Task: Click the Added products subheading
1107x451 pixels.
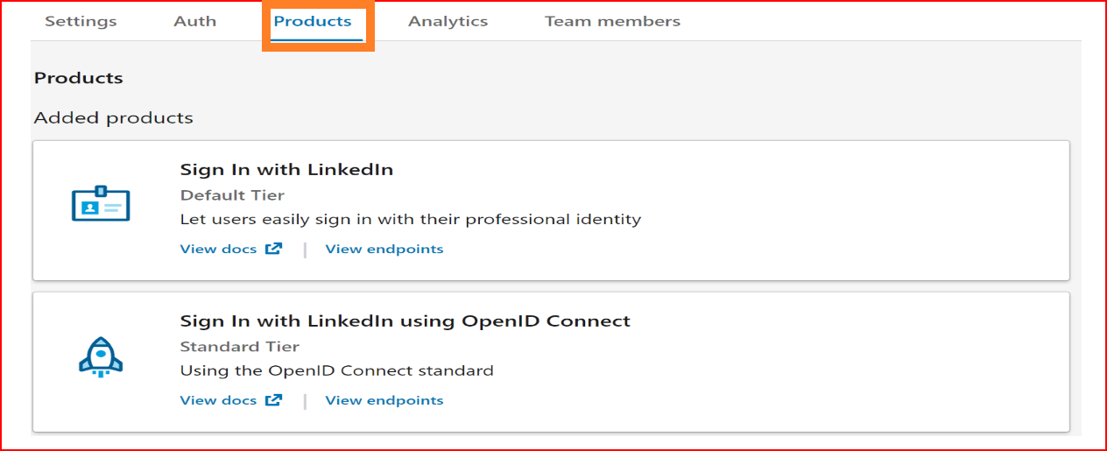Action: (x=114, y=117)
